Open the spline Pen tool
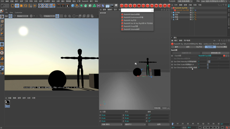This screenshot has width=230, height=129. click(x=77, y=6)
